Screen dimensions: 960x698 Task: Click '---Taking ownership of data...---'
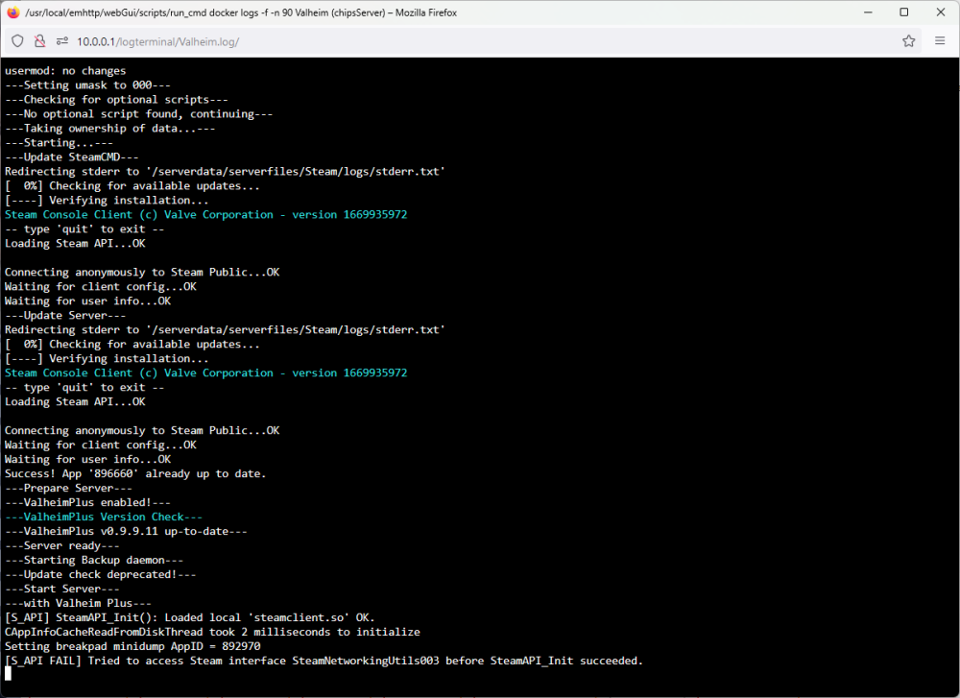tap(110, 129)
